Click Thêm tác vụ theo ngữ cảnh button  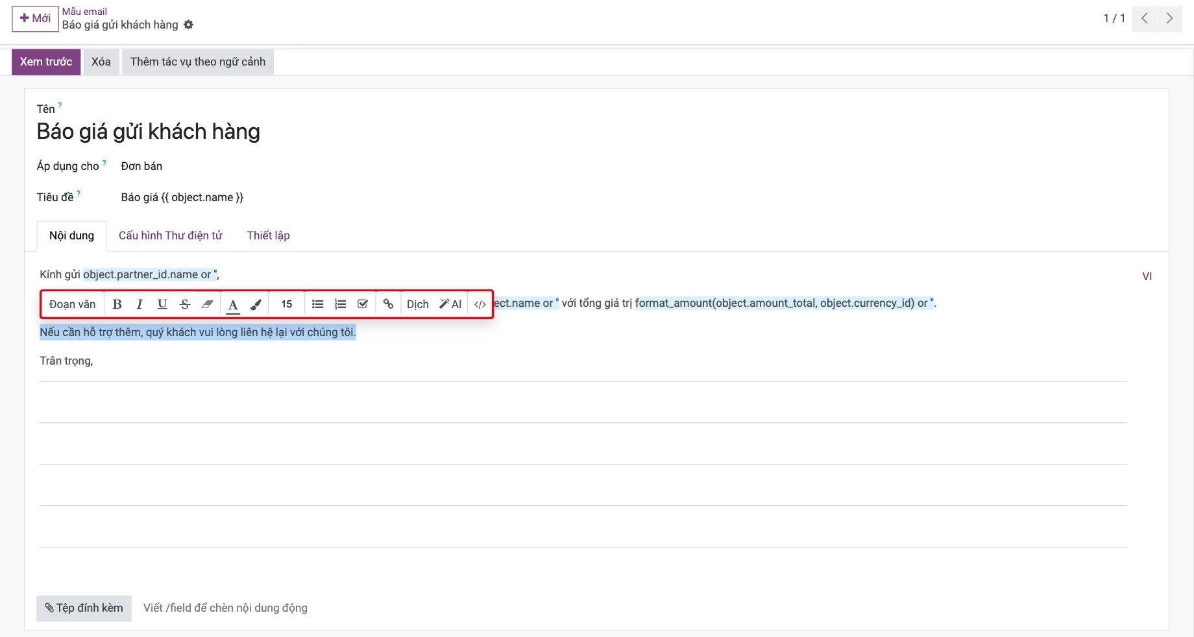point(198,62)
